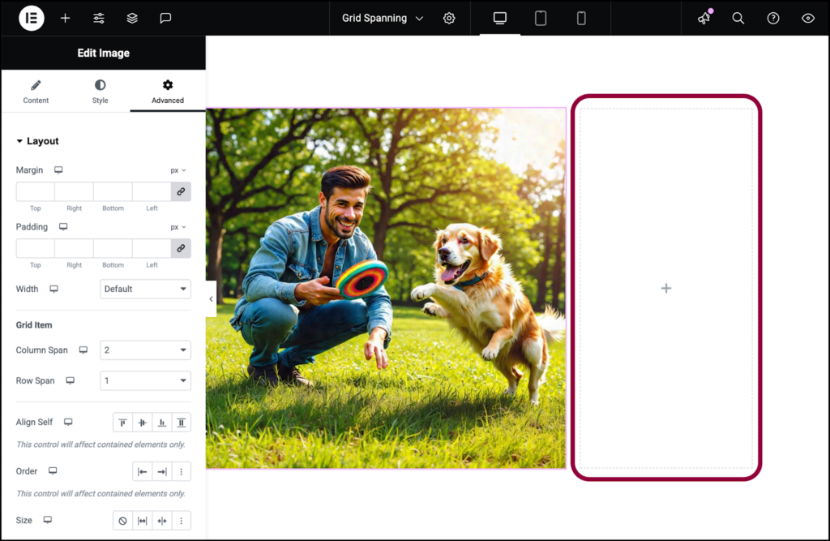
Task: Open the Notes comment icon
Action: coord(165,18)
